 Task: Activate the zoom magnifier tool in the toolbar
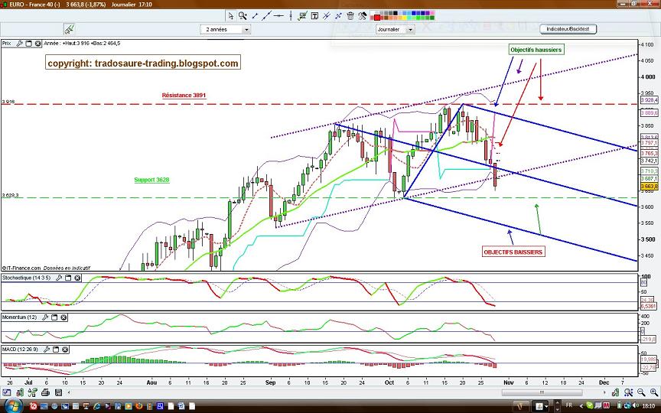coord(243,16)
